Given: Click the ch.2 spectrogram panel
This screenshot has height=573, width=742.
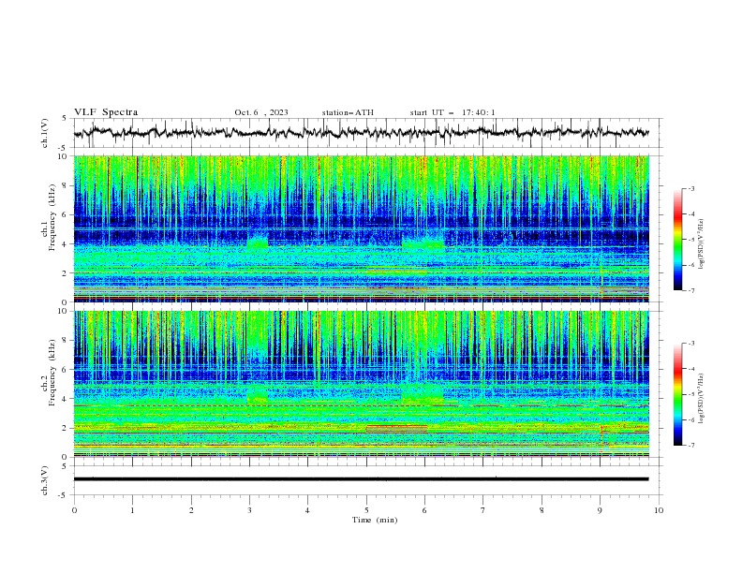Looking at the screenshot, I should [361, 384].
